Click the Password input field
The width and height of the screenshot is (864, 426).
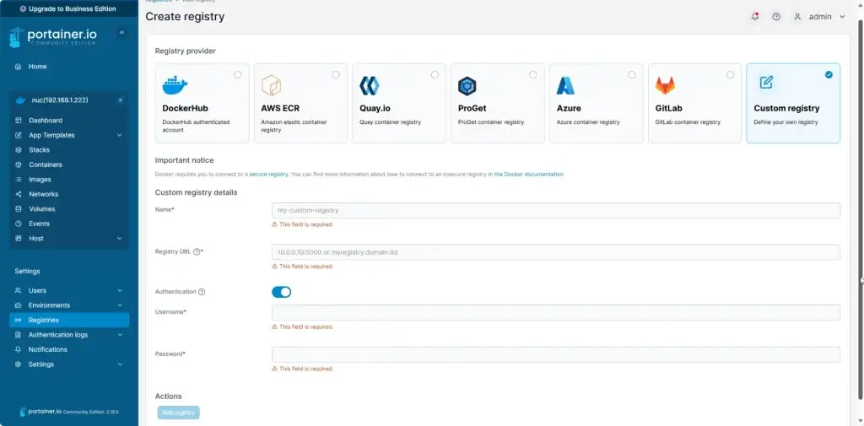point(556,354)
